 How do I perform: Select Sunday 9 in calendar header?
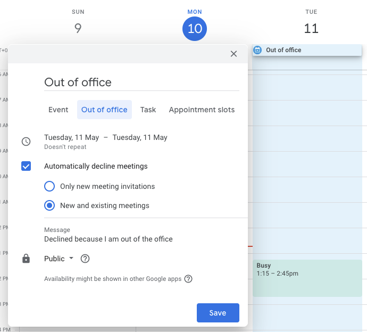pos(78,28)
